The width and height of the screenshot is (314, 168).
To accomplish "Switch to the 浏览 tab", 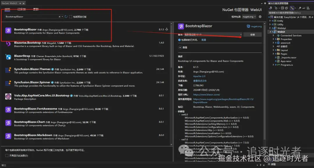I will pyautogui.click(x=7, y=9).
